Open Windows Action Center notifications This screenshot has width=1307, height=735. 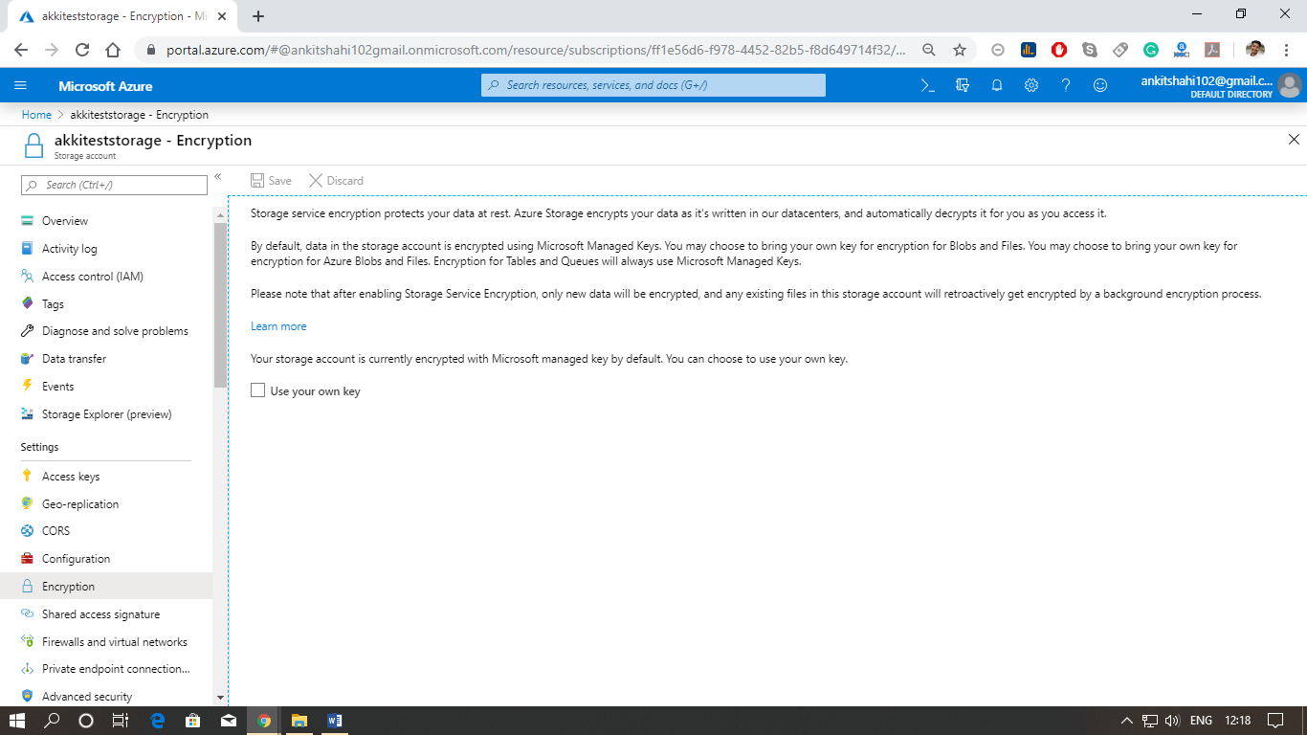click(x=1274, y=721)
